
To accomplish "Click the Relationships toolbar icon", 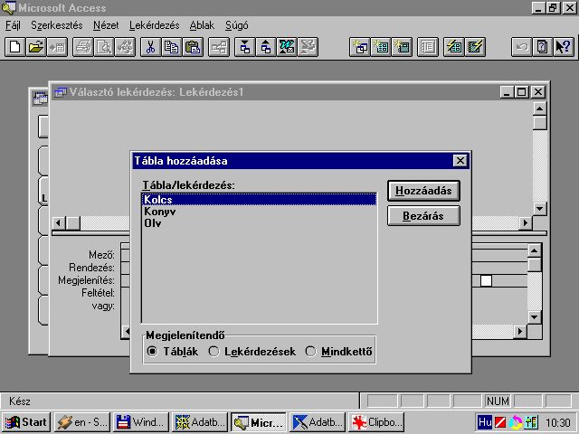I will coord(219,47).
